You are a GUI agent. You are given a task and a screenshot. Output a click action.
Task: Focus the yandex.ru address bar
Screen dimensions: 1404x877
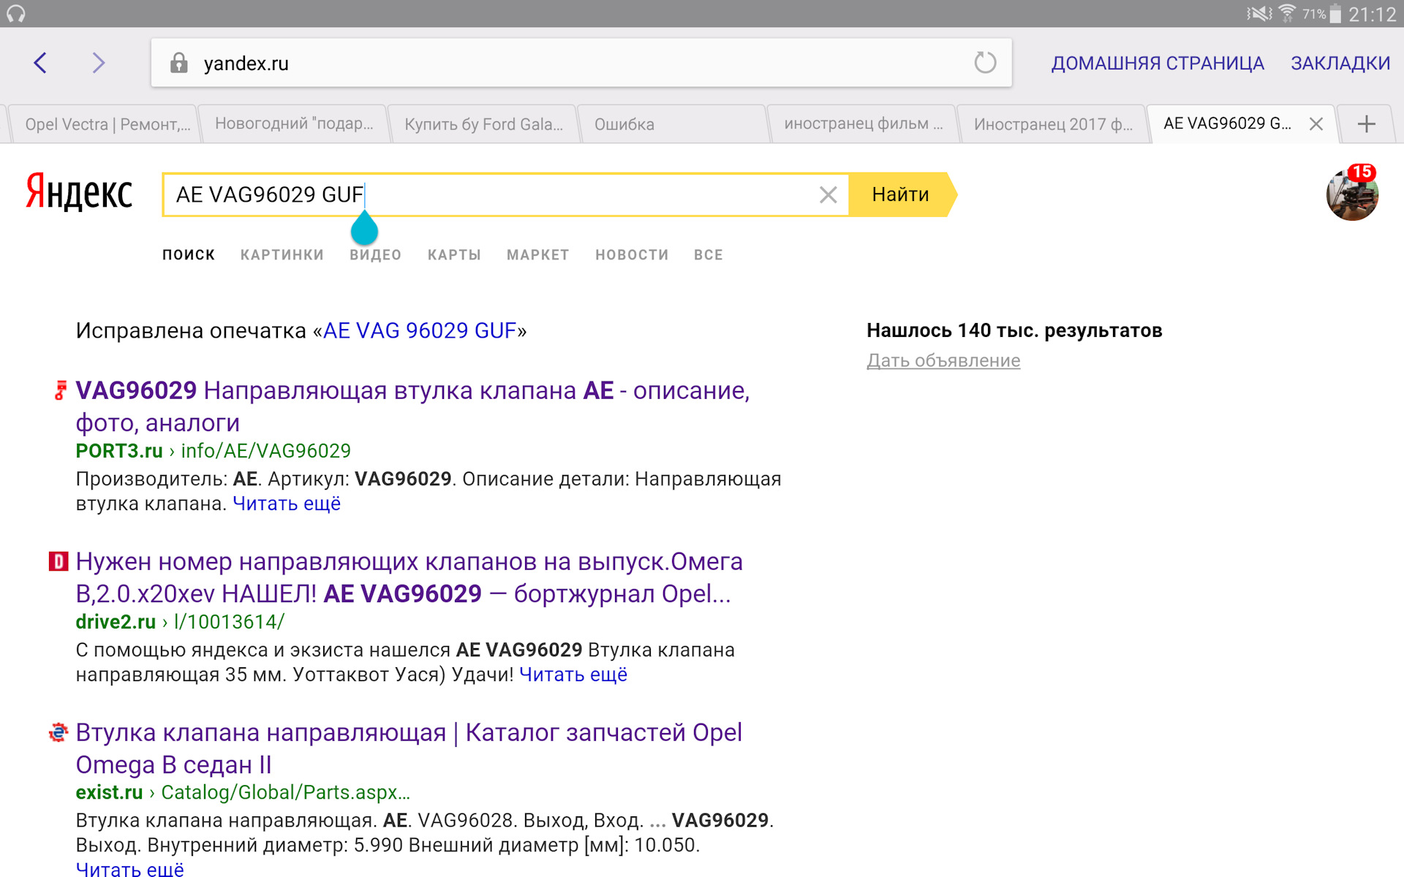click(x=581, y=63)
